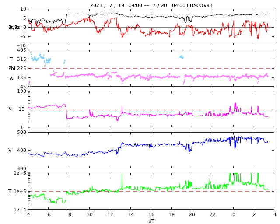Click the 45 tick value

23,87
